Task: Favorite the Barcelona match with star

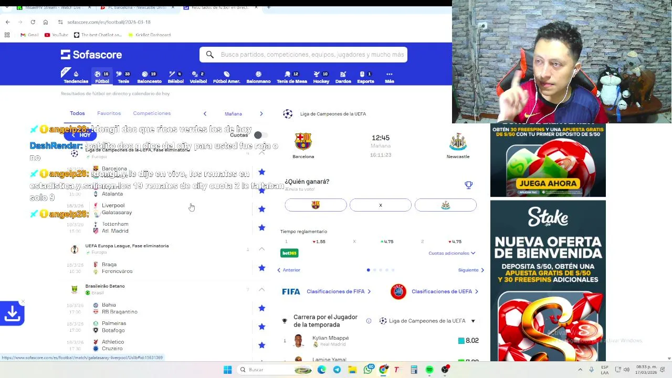Action: [261, 172]
